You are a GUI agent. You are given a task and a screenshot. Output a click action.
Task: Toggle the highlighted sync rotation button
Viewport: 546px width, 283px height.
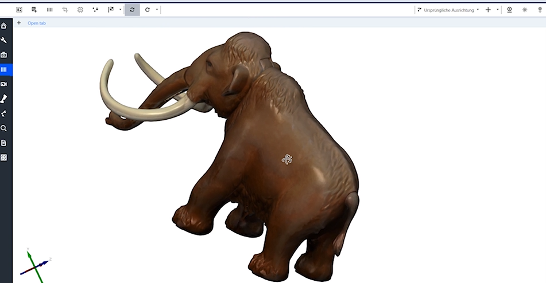132,10
